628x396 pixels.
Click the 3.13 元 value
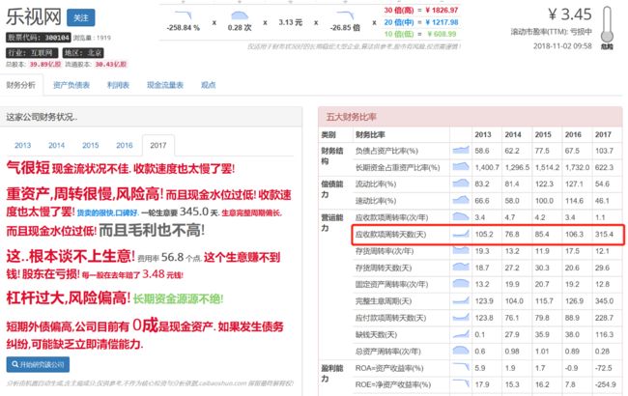click(x=291, y=22)
